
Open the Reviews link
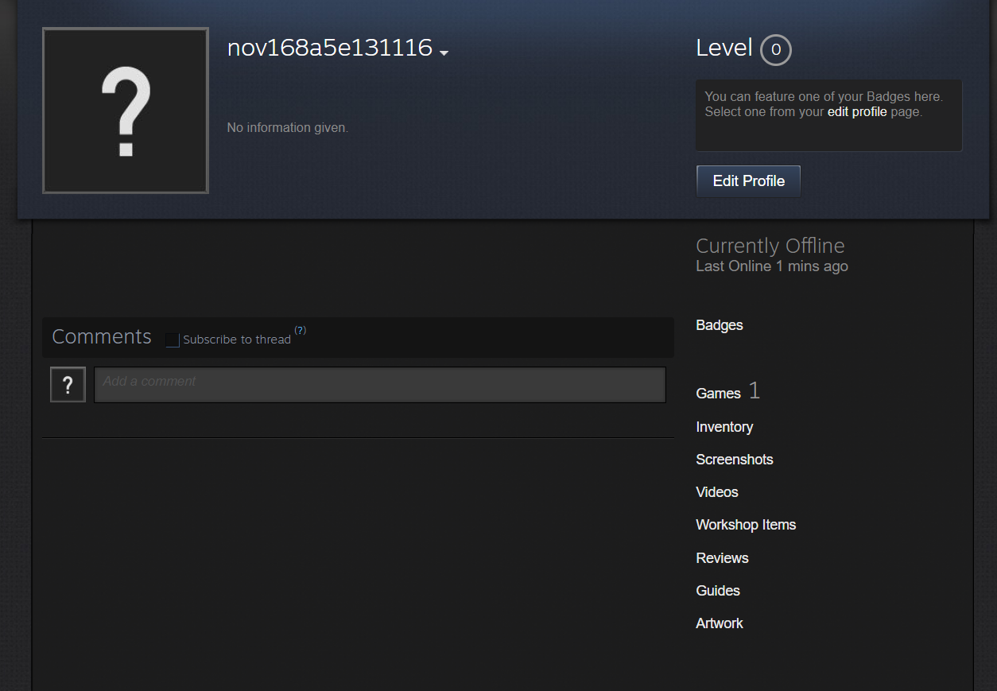(722, 558)
